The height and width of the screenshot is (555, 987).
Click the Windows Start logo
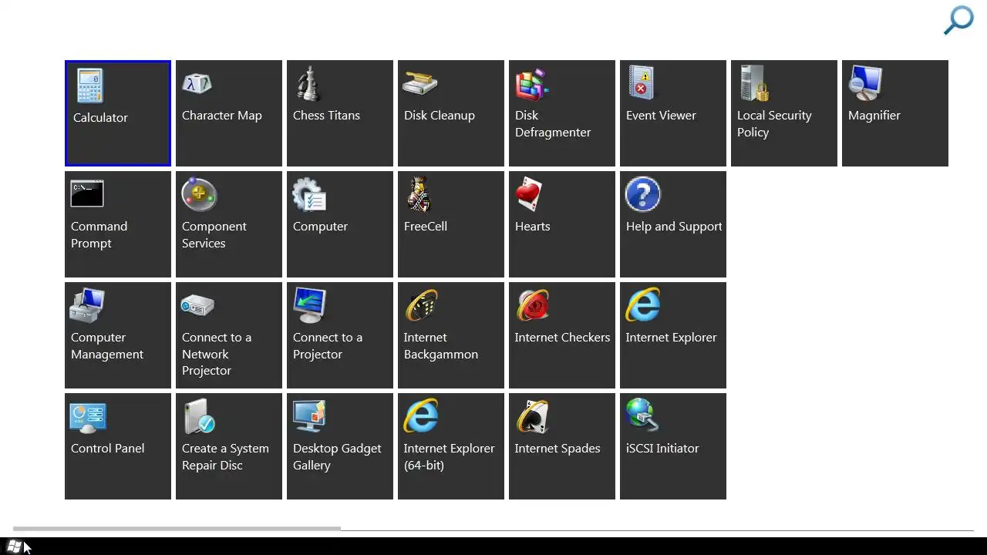(x=15, y=547)
